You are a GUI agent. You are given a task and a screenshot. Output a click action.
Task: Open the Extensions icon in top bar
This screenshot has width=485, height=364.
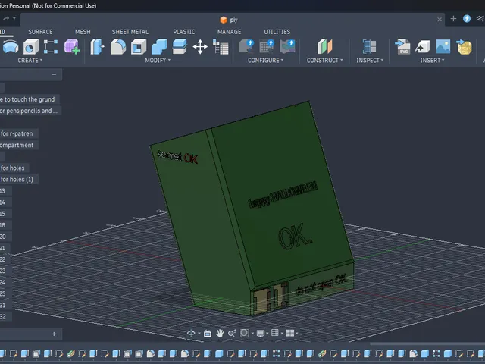(467, 19)
